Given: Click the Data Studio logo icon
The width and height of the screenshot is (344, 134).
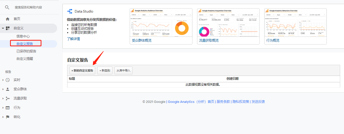Looking at the screenshot, I should pyautogui.click(x=70, y=11).
